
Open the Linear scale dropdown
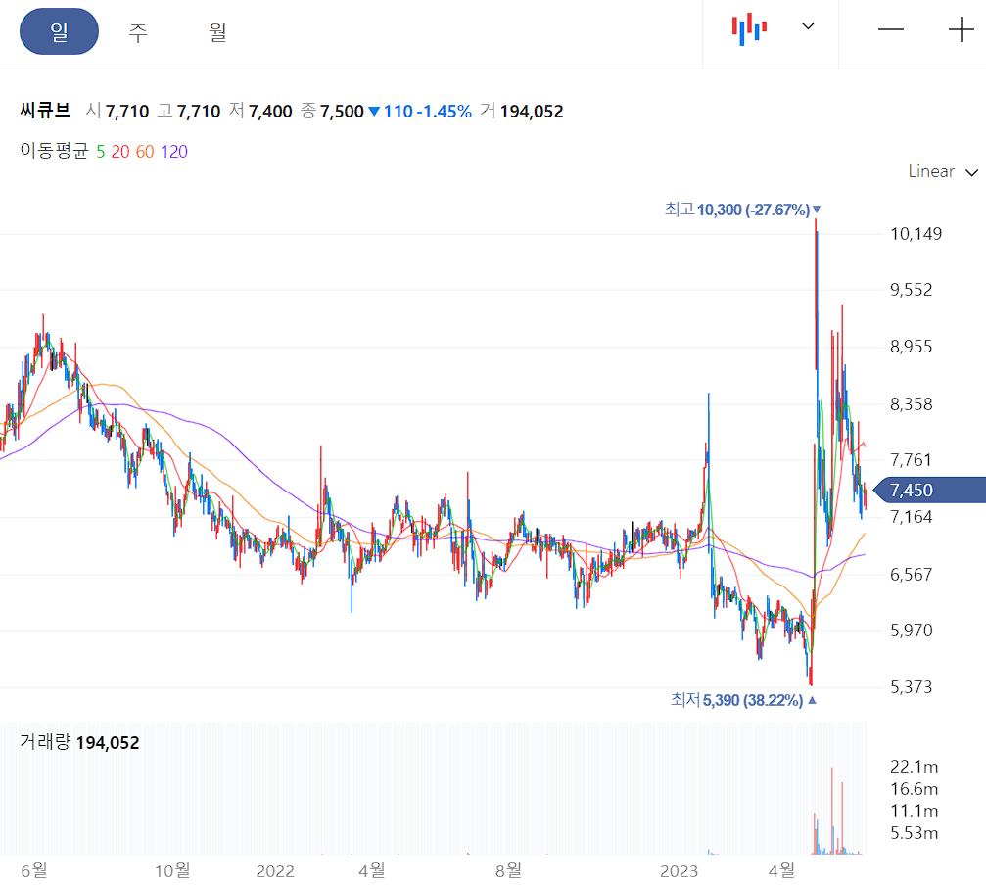coord(943,171)
